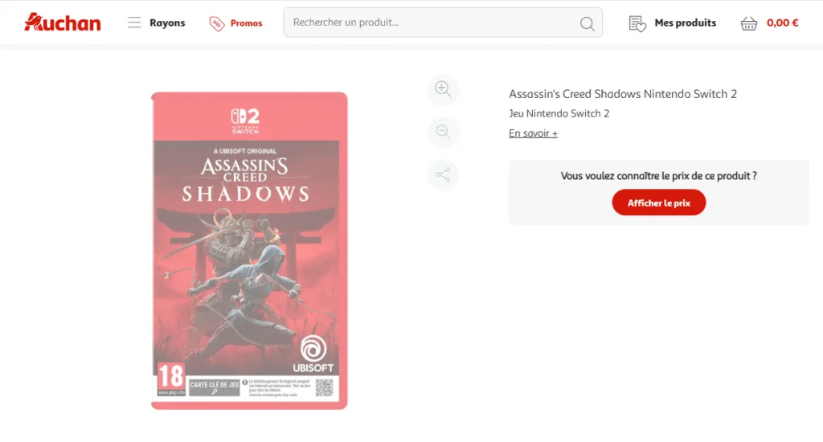The image size is (823, 442).
Task: Open the Mes produits list heart icon
Action: (x=637, y=23)
